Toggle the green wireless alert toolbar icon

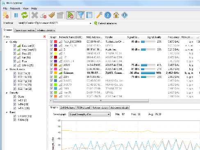tap(70, 15)
